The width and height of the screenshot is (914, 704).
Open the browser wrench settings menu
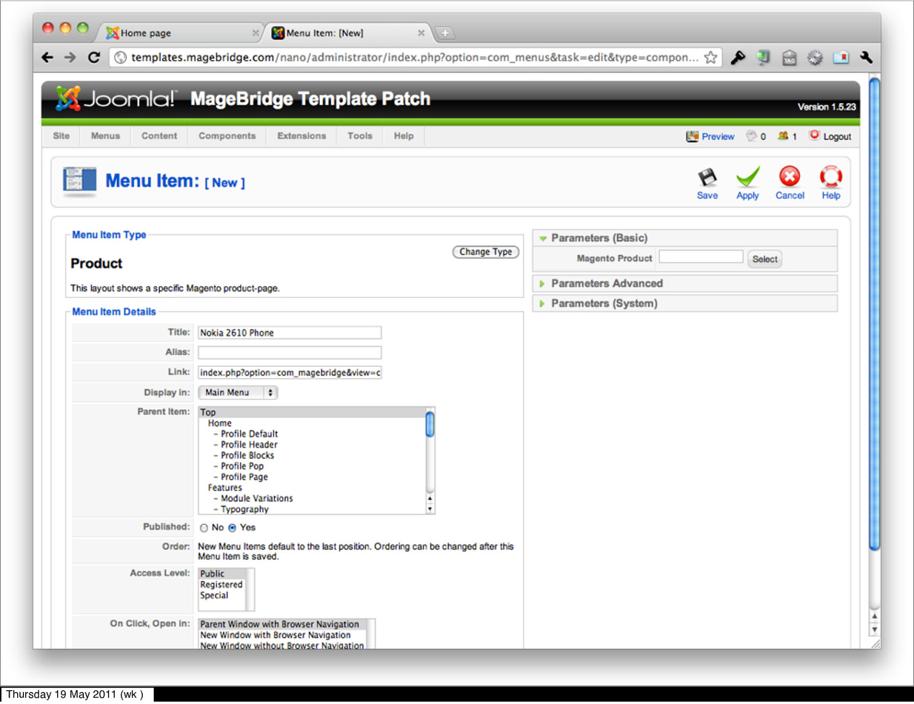coord(866,57)
